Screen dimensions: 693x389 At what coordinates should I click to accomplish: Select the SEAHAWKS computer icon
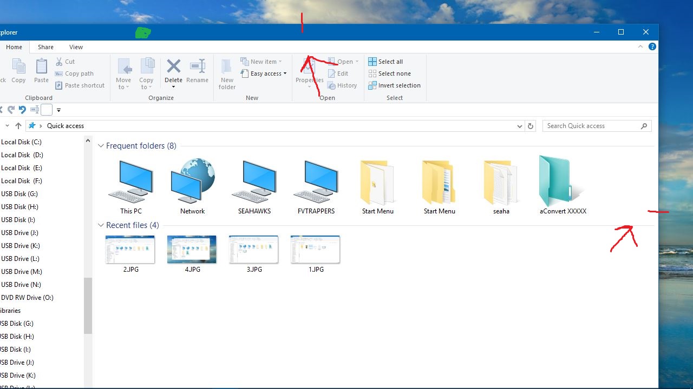coord(254,187)
